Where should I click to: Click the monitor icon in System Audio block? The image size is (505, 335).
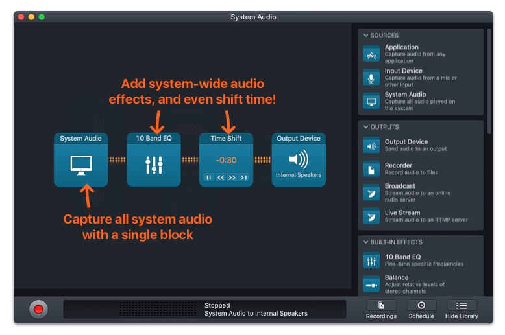pos(81,165)
